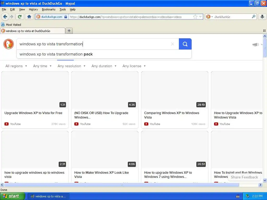This screenshot has height=200, width=267.
Task: Open 'How to upgrade Windows XP to Windows 7' title
Action: (168, 175)
